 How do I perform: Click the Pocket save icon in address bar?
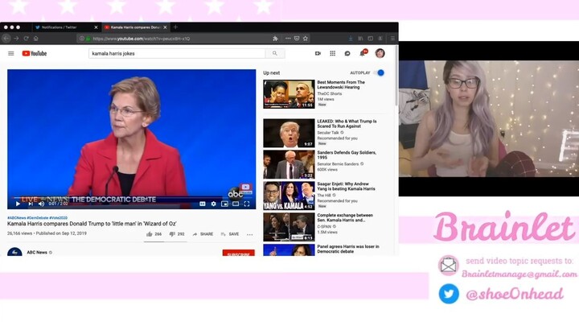(297, 38)
